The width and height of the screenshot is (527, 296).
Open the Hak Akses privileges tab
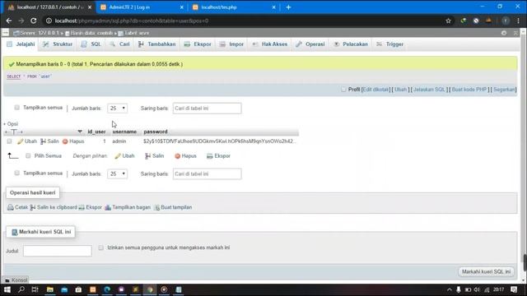[x=270, y=44]
